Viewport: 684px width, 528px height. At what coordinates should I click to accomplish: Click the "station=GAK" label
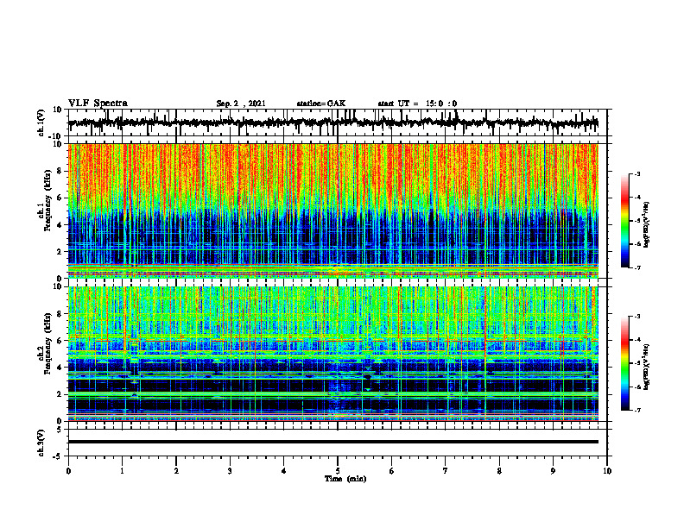coord(321,104)
